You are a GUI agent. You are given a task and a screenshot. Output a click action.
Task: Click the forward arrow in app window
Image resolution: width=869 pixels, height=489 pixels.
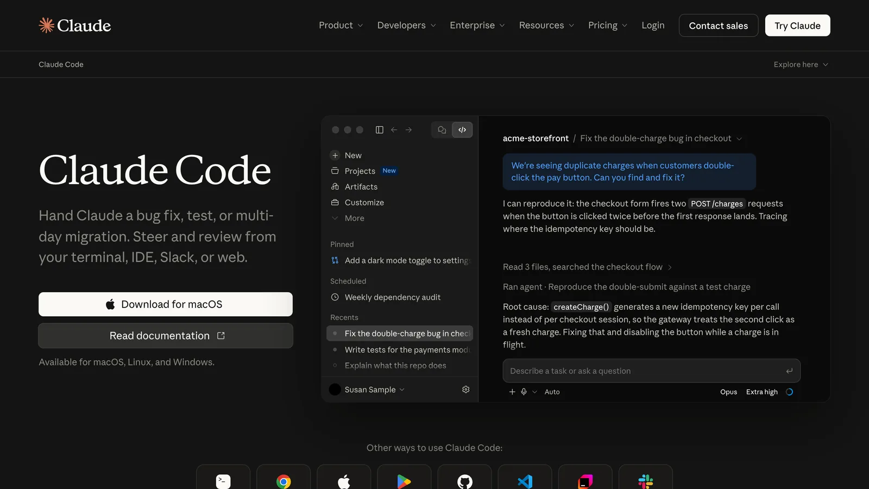(408, 130)
